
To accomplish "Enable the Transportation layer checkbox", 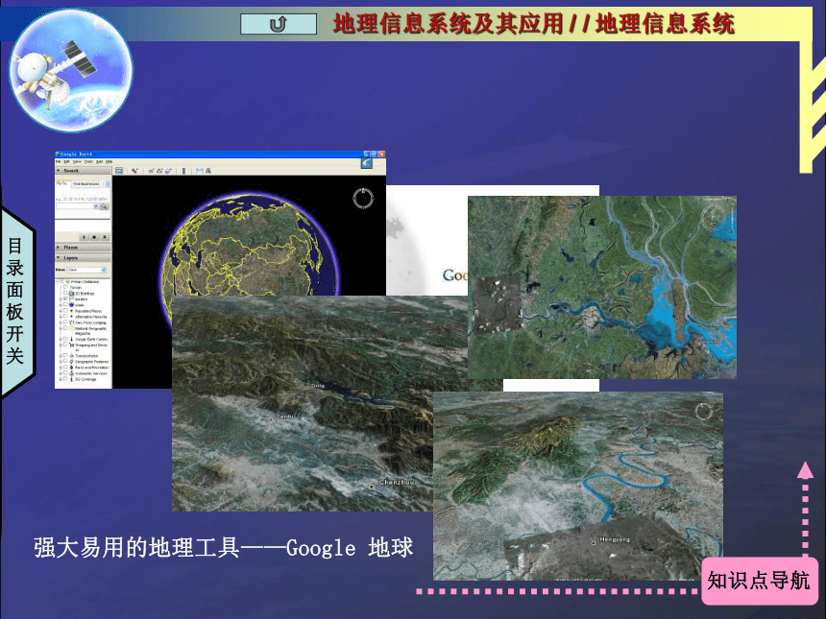I will 65,356.
